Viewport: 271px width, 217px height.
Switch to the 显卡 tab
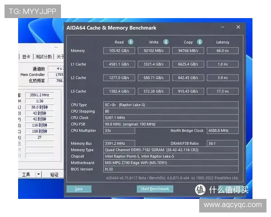(26, 57)
